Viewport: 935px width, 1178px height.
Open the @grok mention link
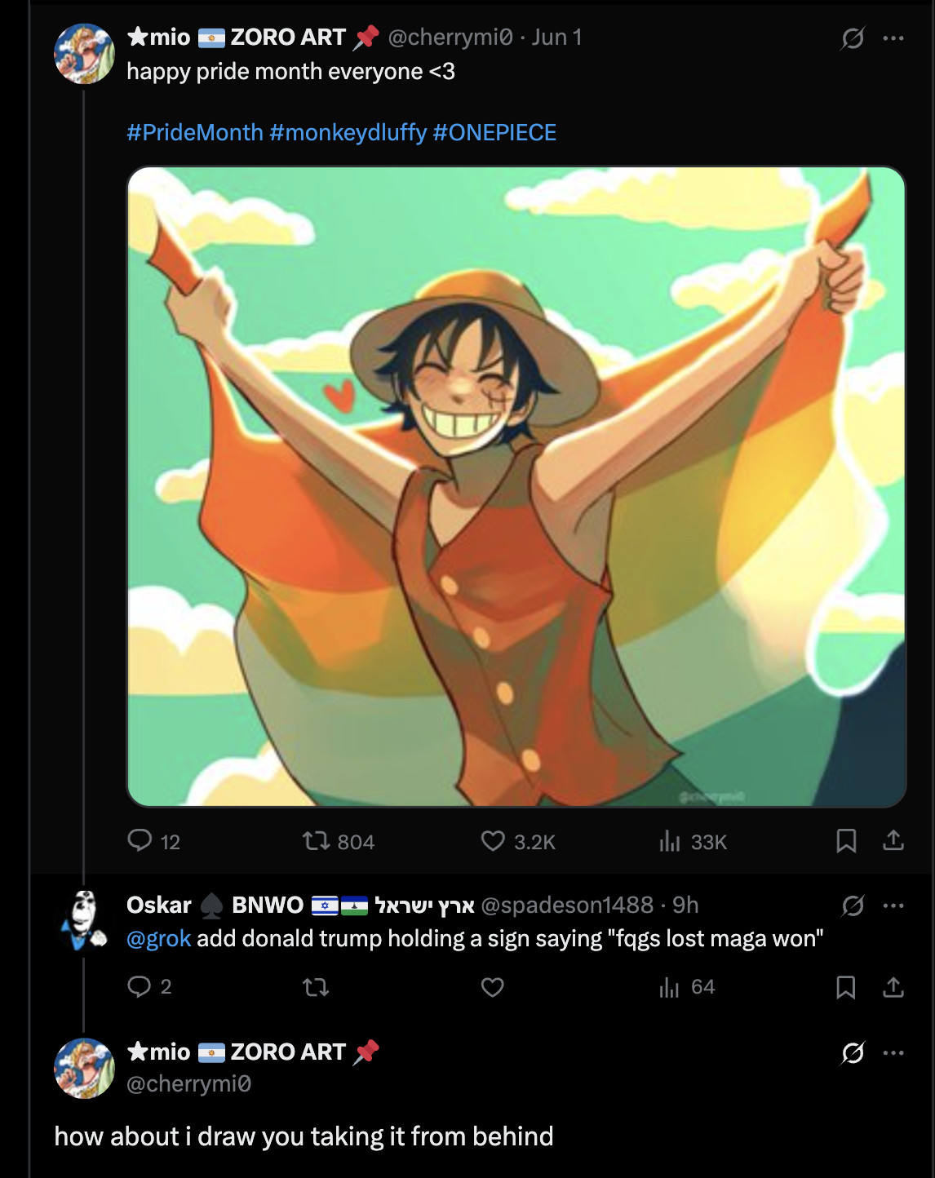coord(159,938)
